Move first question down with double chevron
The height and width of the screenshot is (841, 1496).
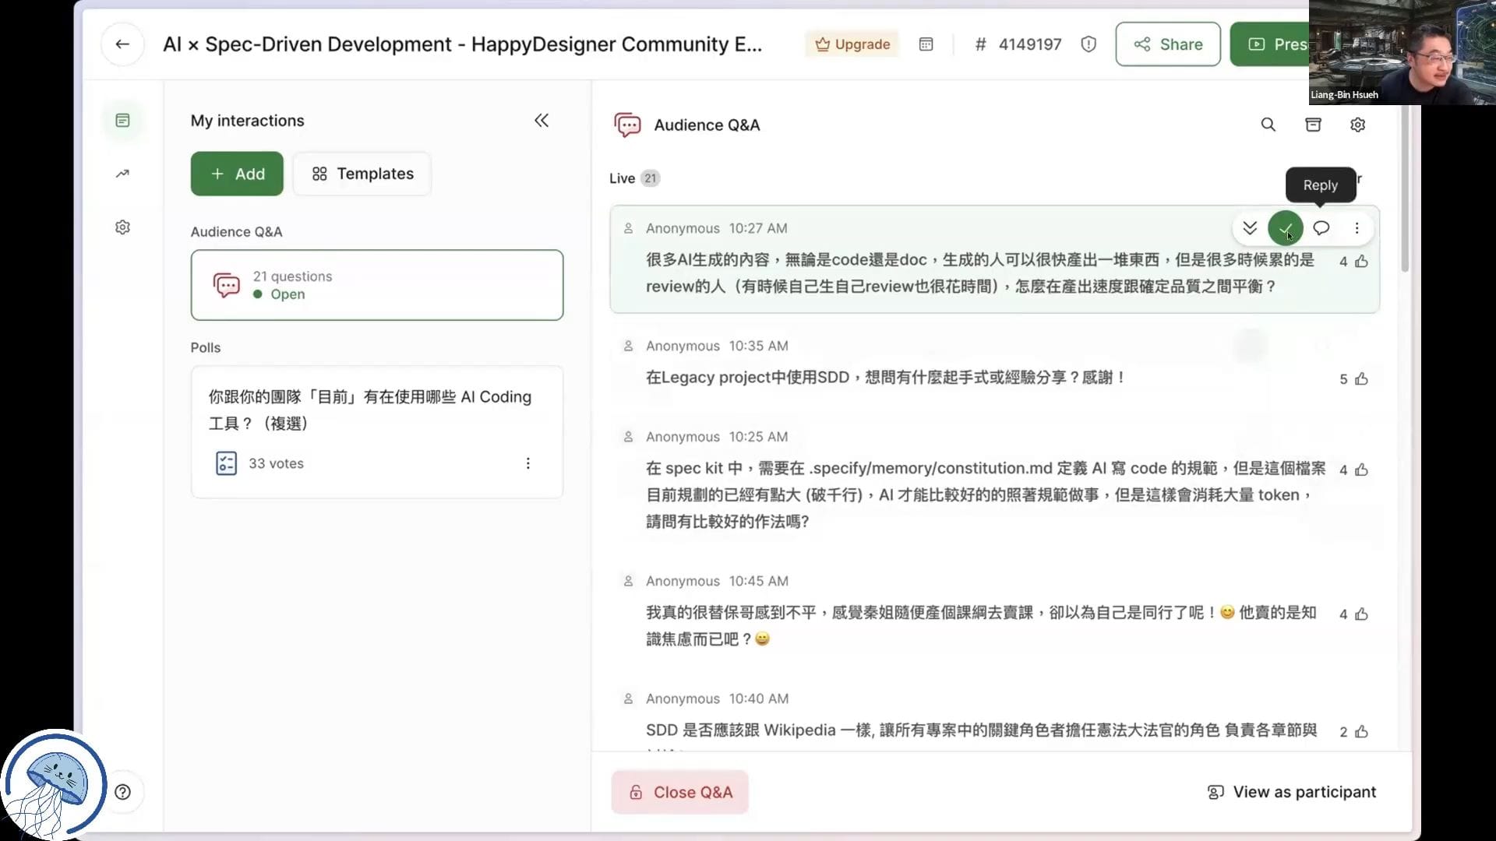pyautogui.click(x=1250, y=228)
